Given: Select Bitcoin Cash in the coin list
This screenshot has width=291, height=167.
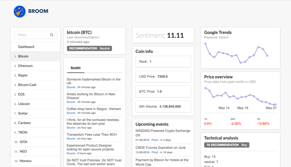Looking at the screenshot, I should pos(35,85).
